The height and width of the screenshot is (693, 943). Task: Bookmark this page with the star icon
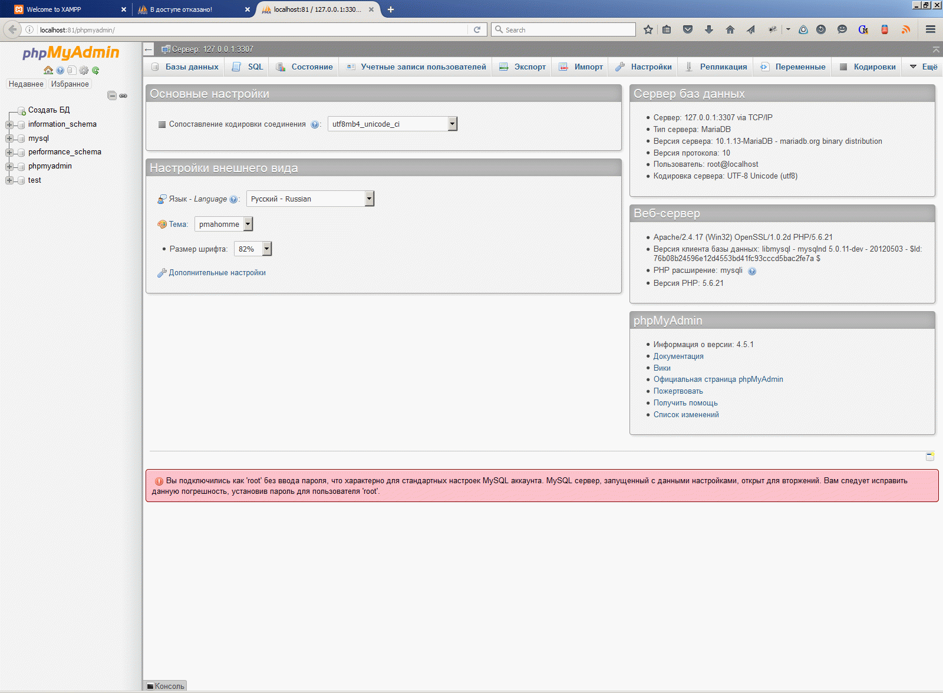[x=648, y=29]
